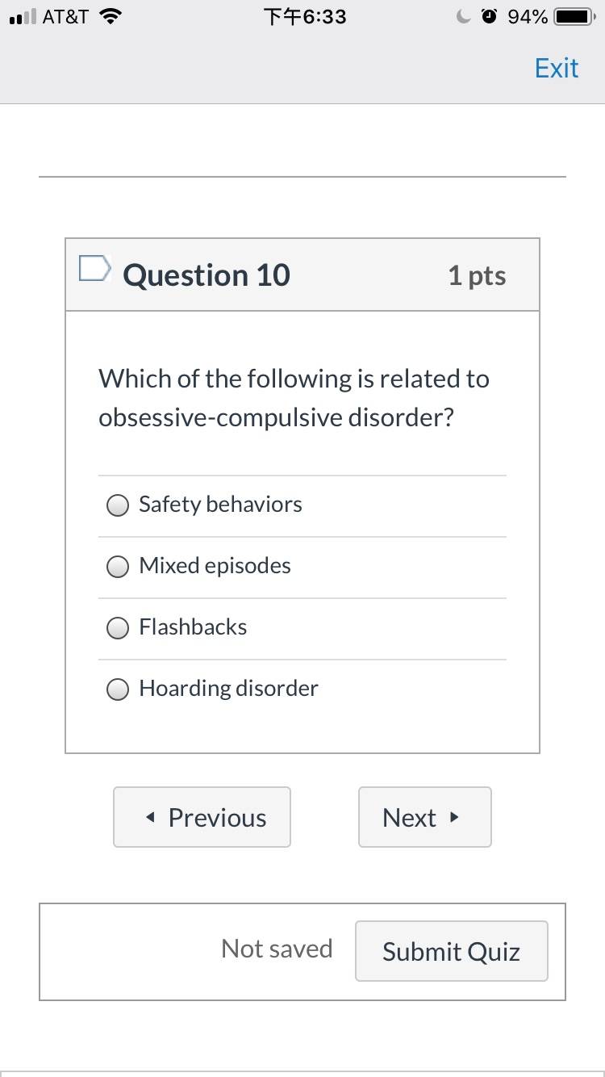Image resolution: width=605 pixels, height=1077 pixels.
Task: Choose the Hoarding disorder radio option
Action: 118,689
